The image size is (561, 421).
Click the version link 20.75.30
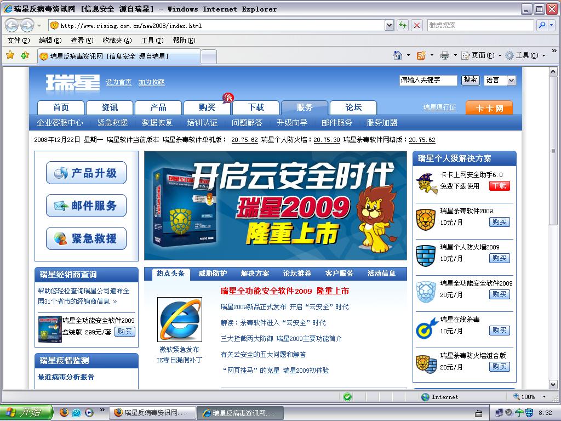click(x=327, y=140)
